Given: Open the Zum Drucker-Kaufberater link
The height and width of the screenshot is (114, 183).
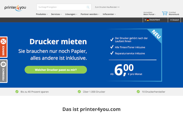Looking at the screenshot, I should pyautogui.click(x=107, y=7).
